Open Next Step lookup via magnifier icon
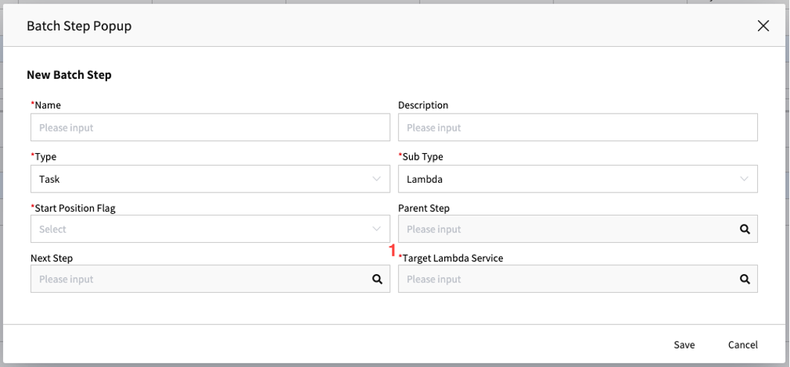Screen dimensions: 790x367 pos(377,279)
